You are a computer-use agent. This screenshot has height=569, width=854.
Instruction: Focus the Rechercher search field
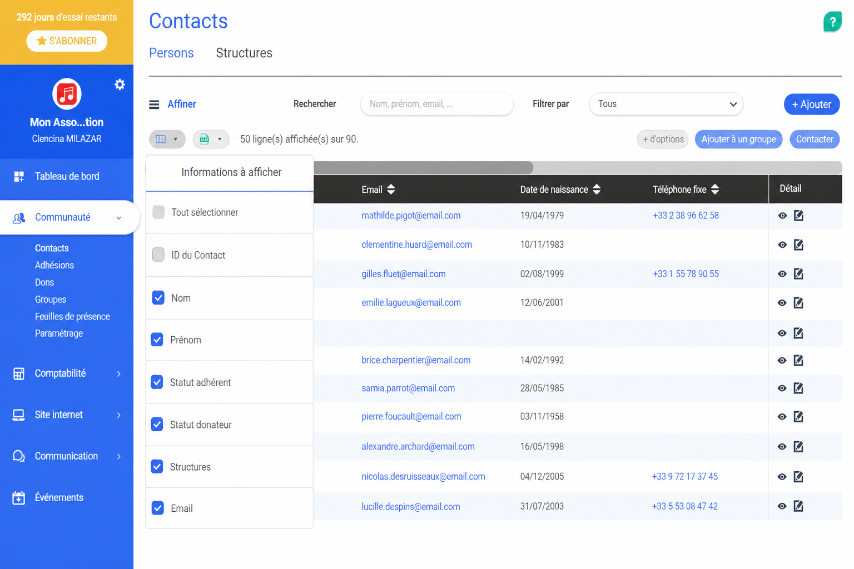coord(437,104)
